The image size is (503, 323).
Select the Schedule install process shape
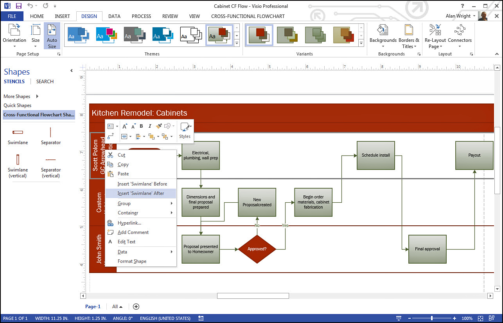(x=376, y=155)
